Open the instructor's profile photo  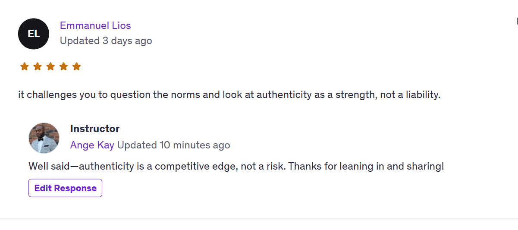coord(44,138)
